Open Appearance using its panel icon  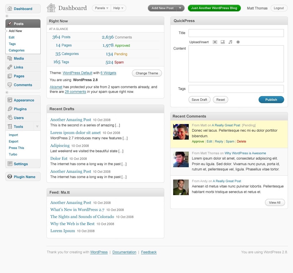(x=10, y=100)
